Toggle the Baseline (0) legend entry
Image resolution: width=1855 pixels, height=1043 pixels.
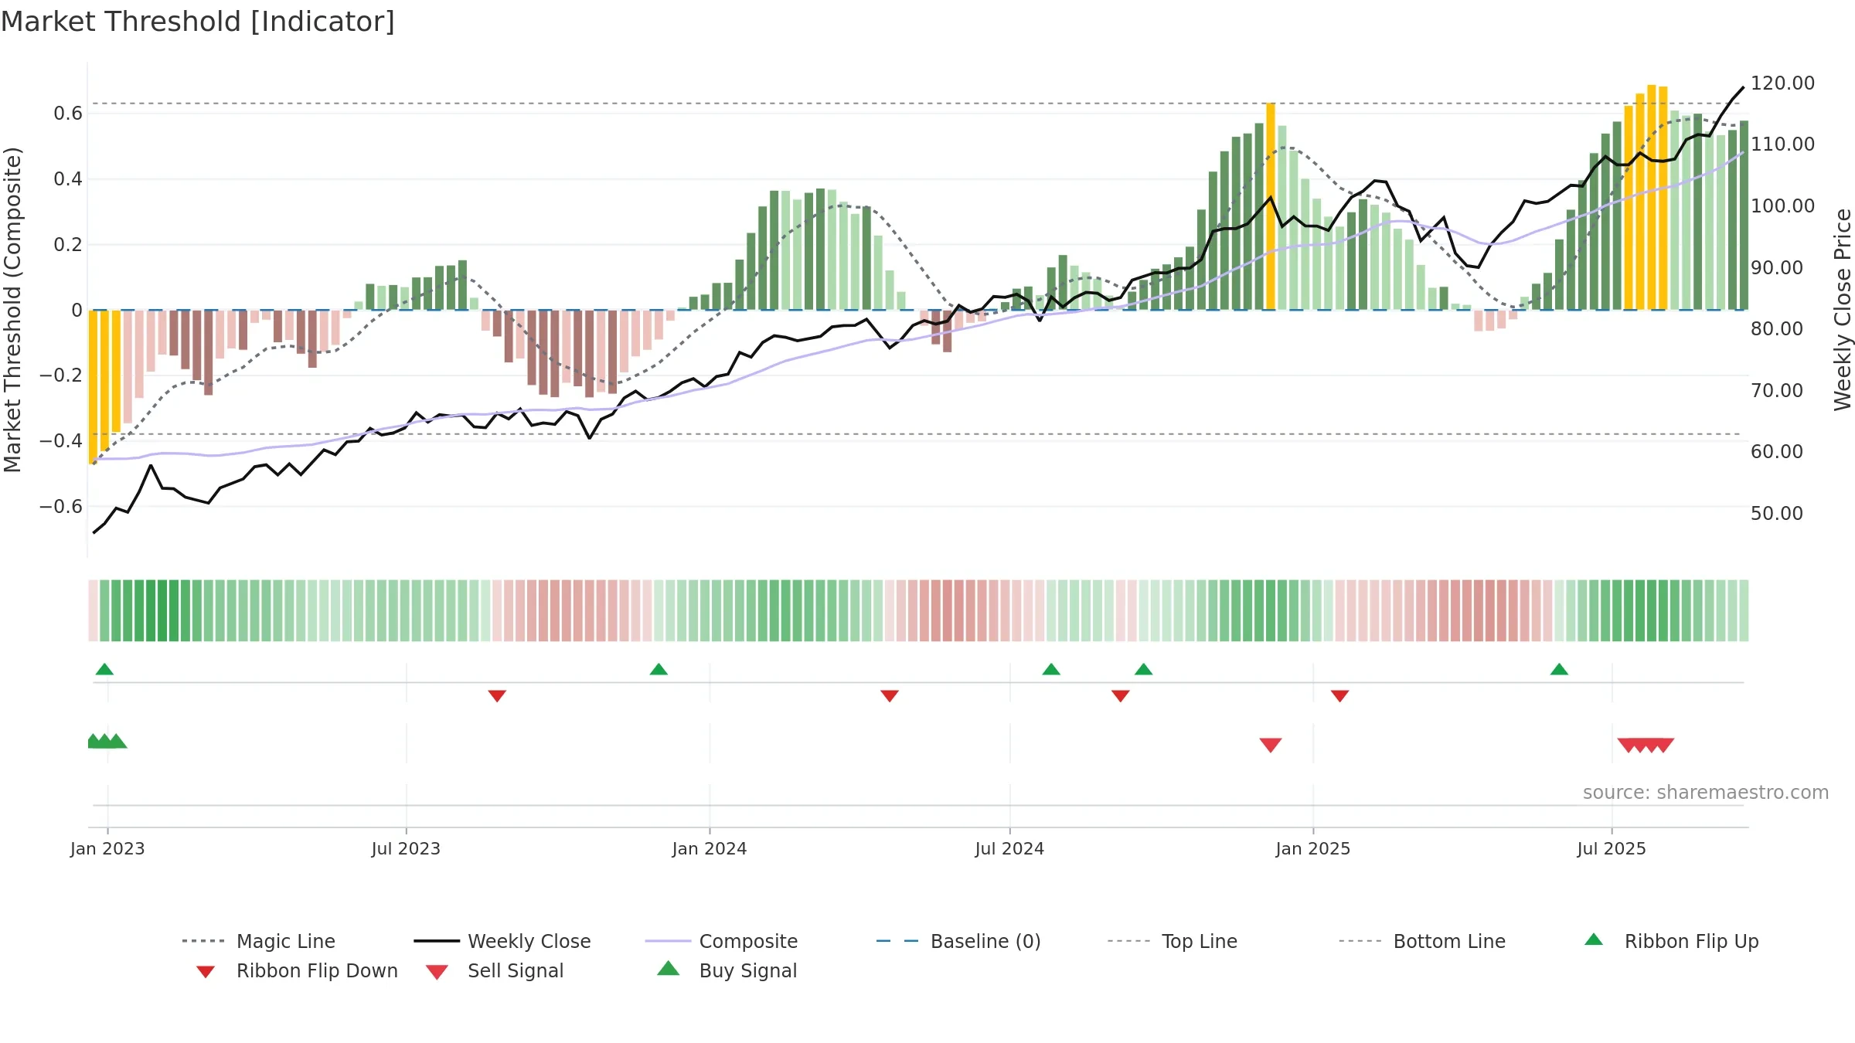point(958,941)
